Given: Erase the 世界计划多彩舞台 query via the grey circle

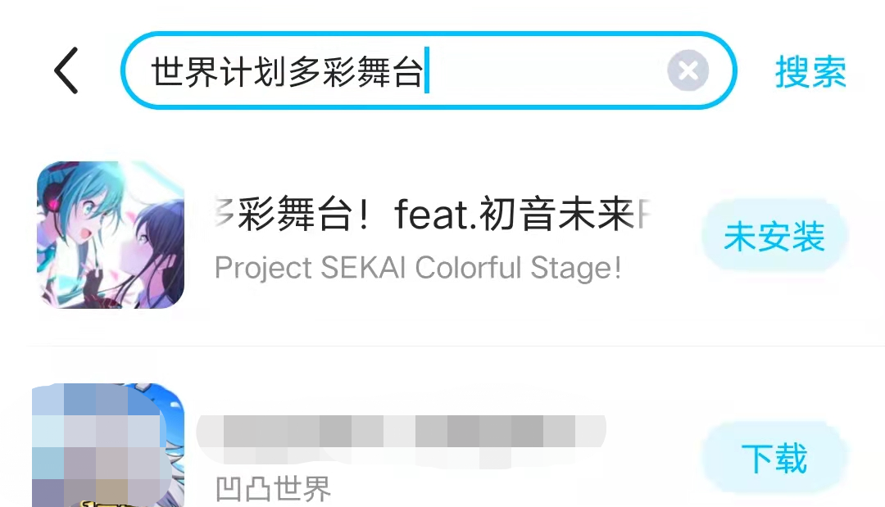Looking at the screenshot, I should click(x=688, y=71).
